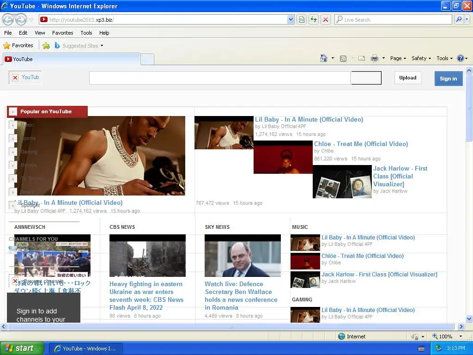Click the Refresh page icon
Viewport: 473px width, 355px height.
pos(314,19)
